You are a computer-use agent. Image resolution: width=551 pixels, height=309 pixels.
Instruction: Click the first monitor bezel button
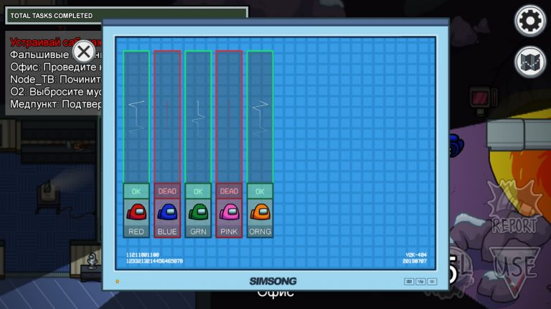pos(409,282)
